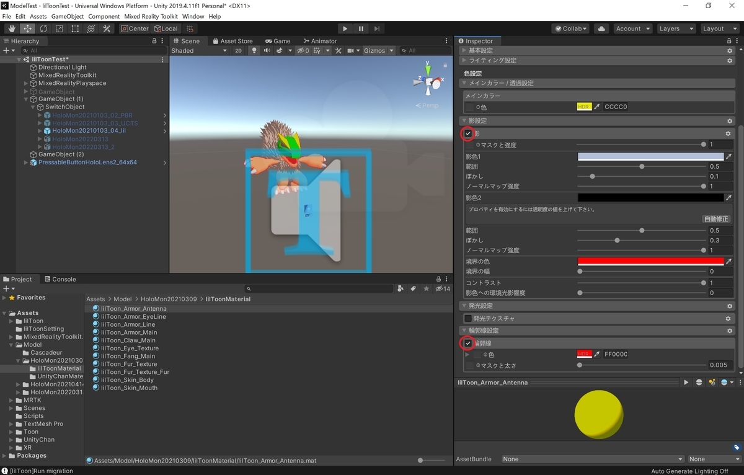744x475 pixels.
Task: Toggle hidden objects visibility count icon
Action: 303,51
